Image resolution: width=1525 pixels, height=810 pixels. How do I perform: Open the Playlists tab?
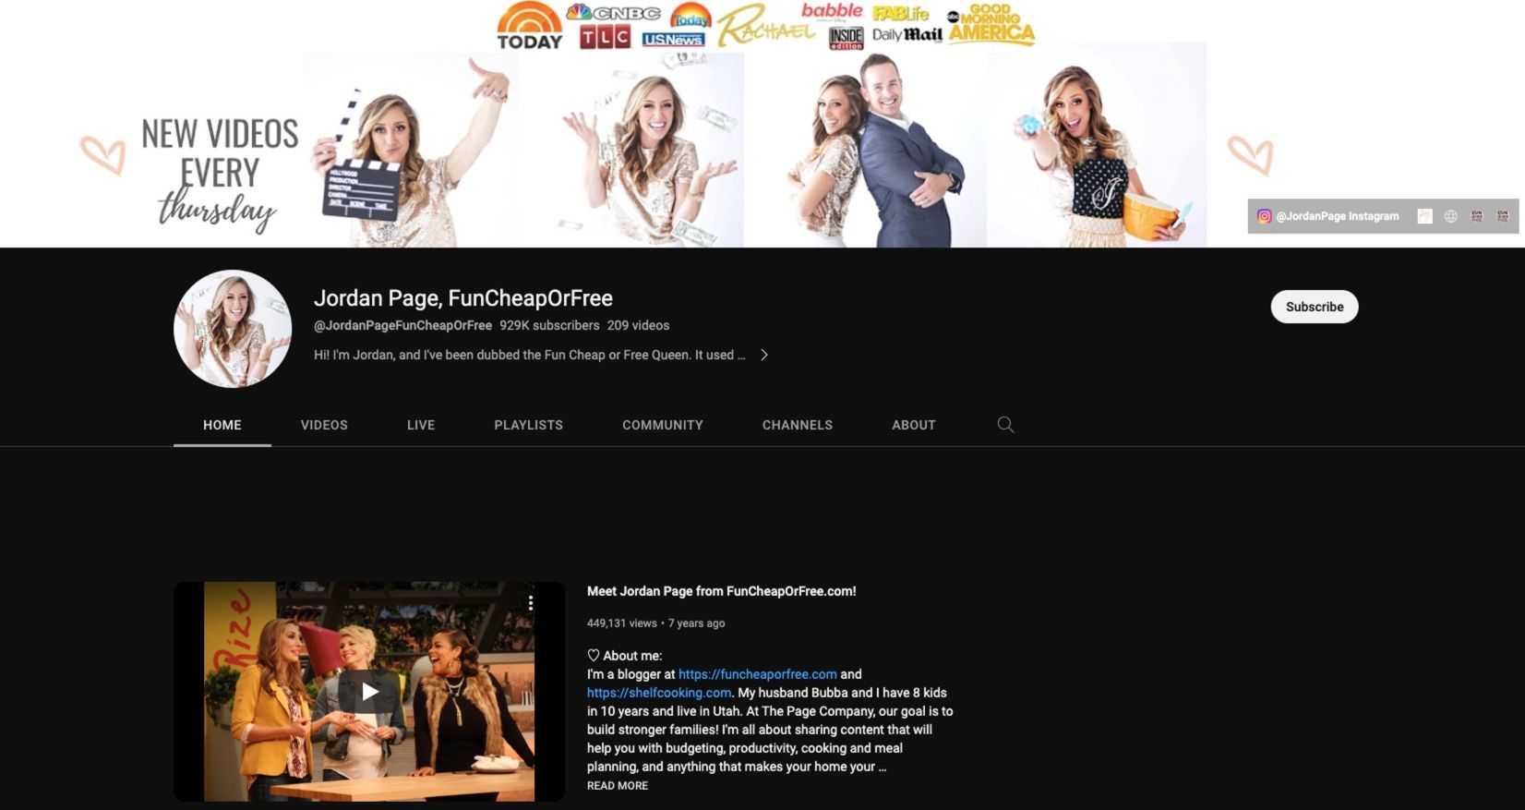[528, 425]
